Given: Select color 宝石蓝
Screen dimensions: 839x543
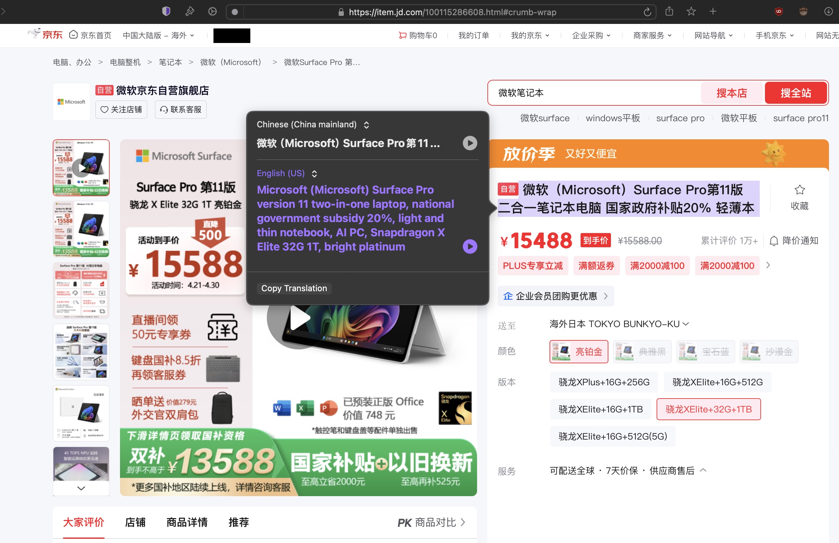Looking at the screenshot, I should 705,351.
